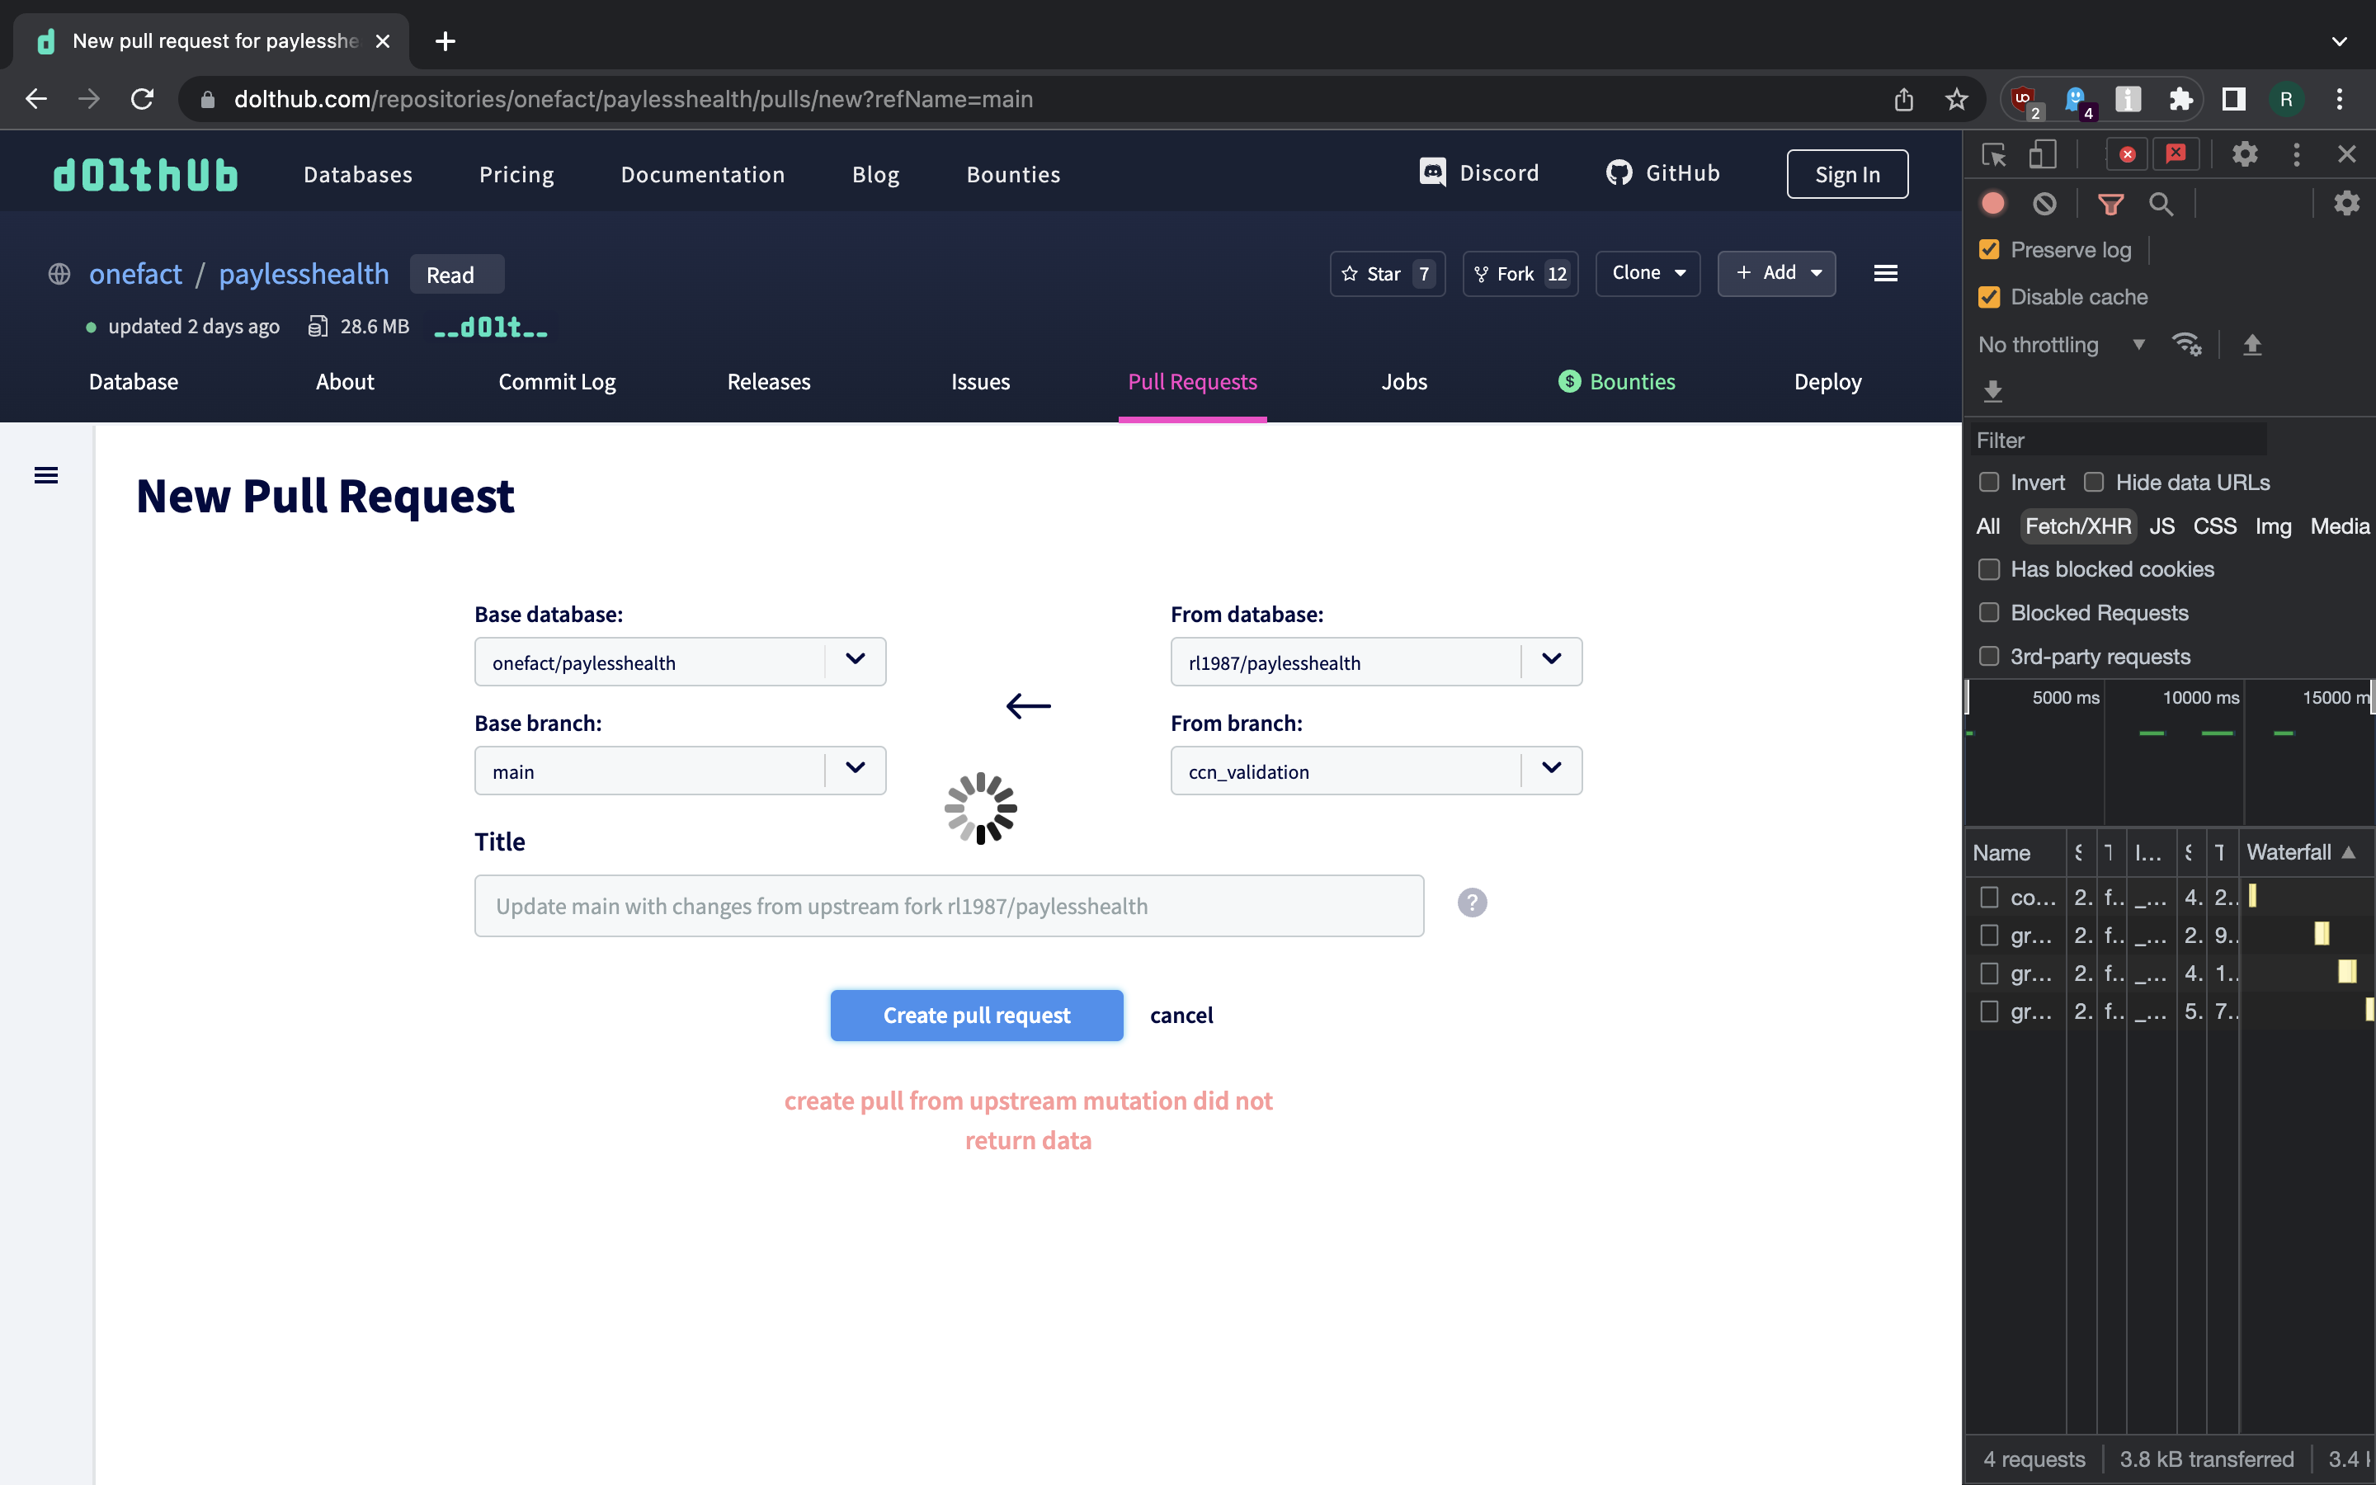
Task: Enable the Invert filter checkbox
Action: (x=1990, y=483)
